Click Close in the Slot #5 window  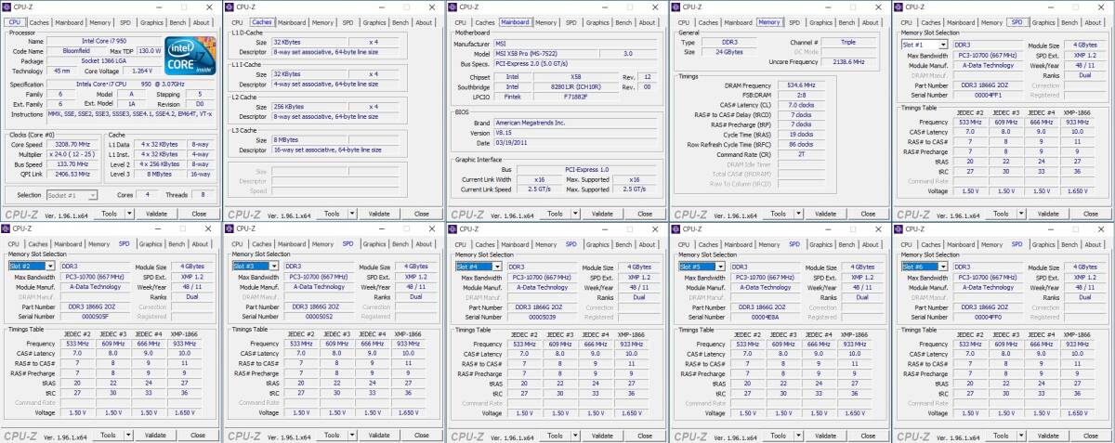point(866,435)
